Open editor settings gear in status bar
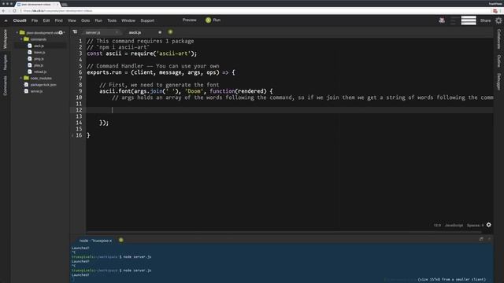 point(488,225)
